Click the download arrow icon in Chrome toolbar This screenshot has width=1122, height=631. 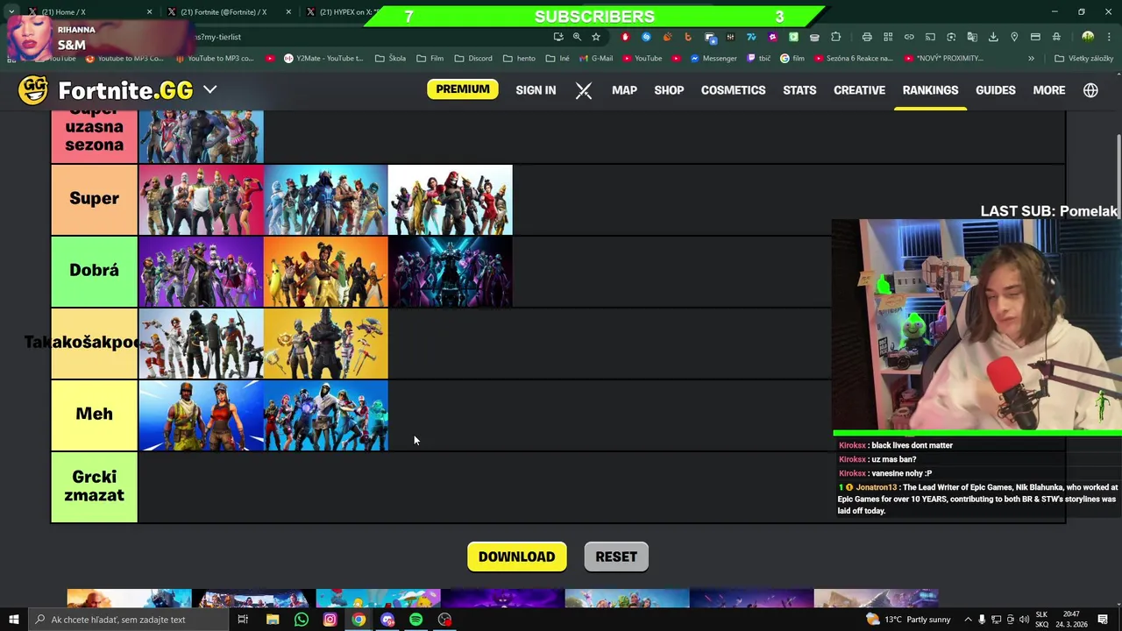(993, 37)
